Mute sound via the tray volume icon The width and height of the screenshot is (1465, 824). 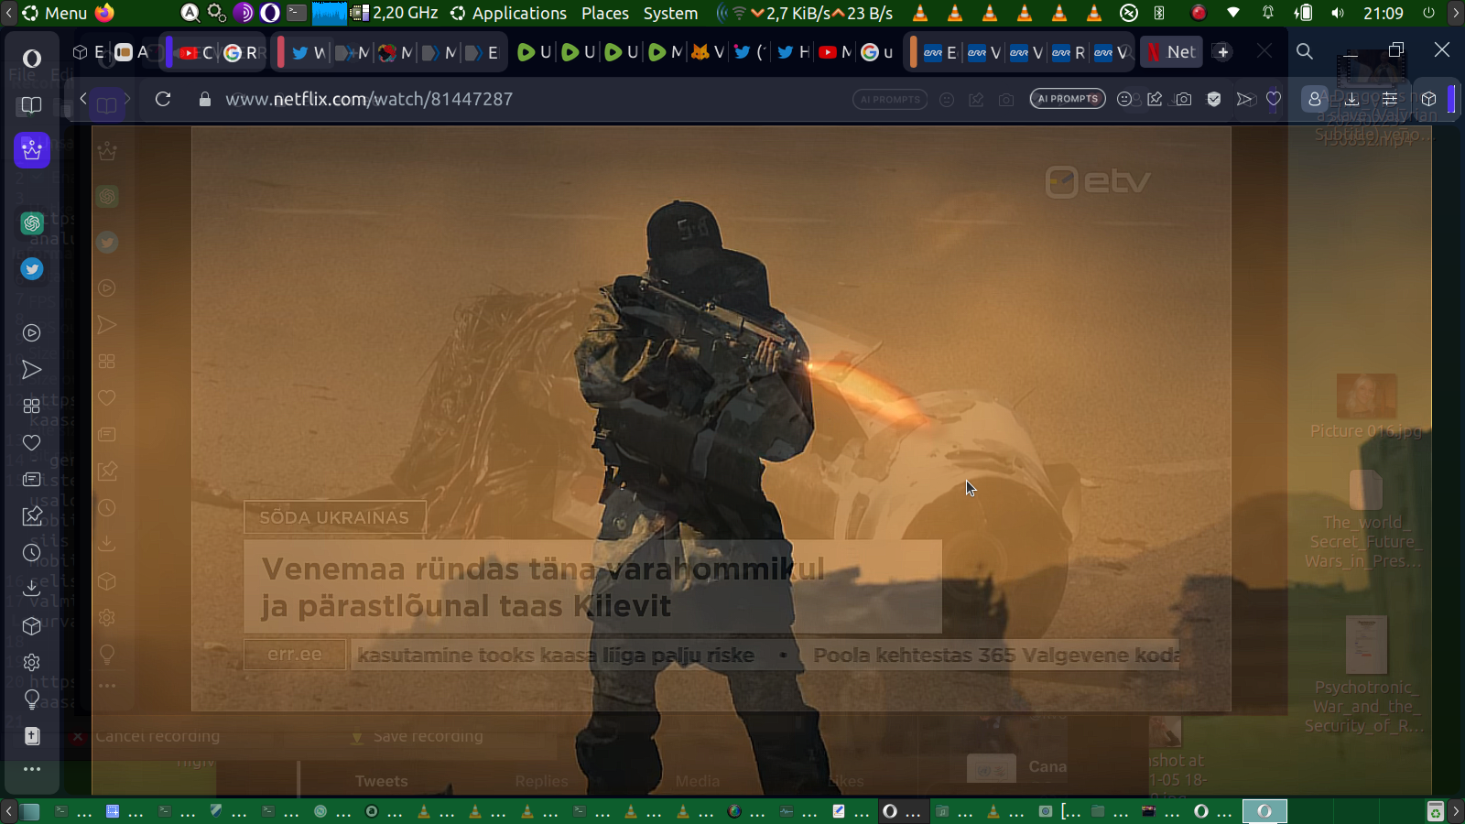coord(1338,13)
